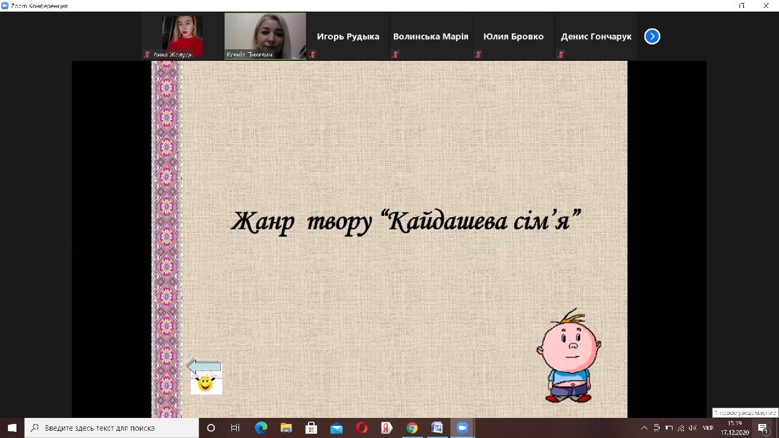The width and height of the screenshot is (779, 438).
Task: Open Yandex browser from the taskbar
Action: (x=386, y=428)
